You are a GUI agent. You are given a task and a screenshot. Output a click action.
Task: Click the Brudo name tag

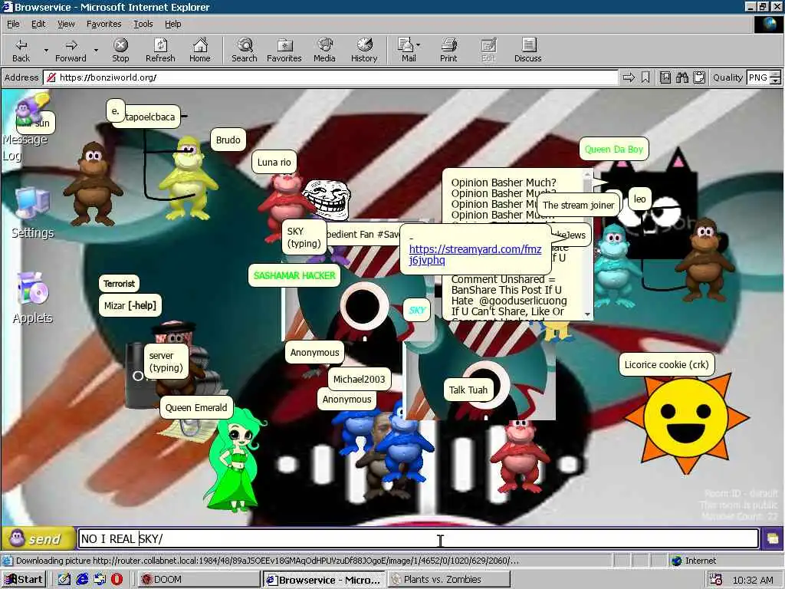(228, 140)
